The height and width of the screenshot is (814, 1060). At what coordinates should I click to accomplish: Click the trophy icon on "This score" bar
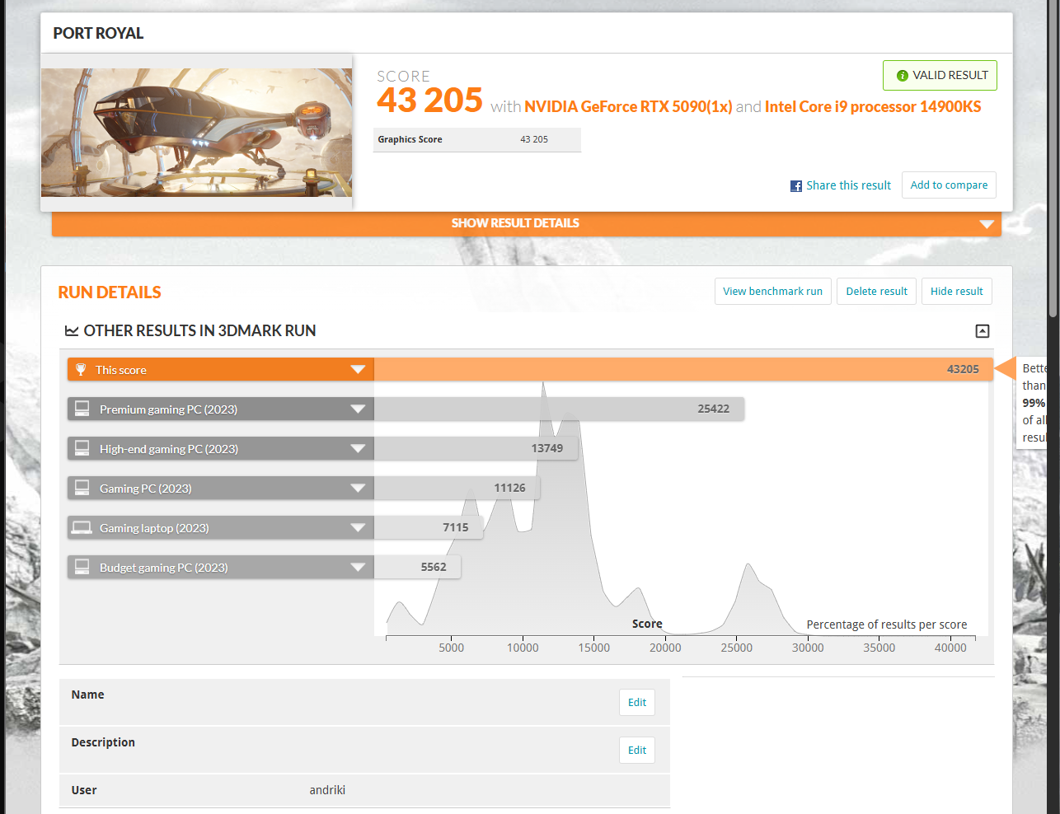click(x=82, y=369)
